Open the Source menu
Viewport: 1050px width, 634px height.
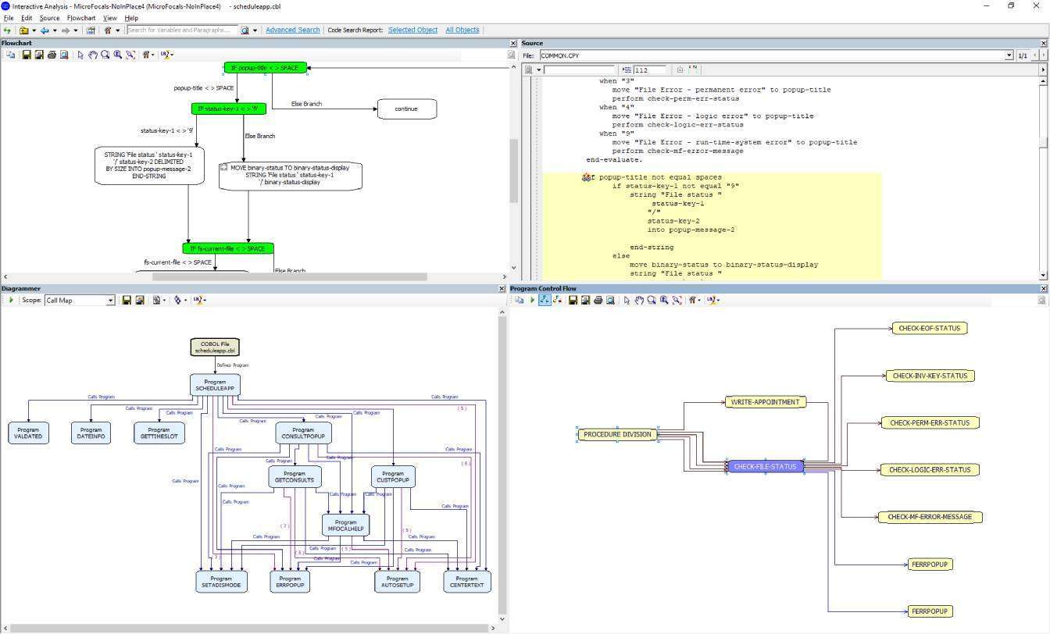pos(49,18)
